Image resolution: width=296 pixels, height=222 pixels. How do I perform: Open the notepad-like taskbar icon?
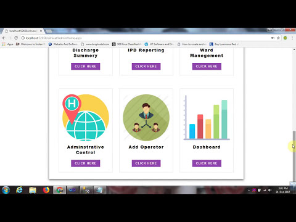coord(100,190)
